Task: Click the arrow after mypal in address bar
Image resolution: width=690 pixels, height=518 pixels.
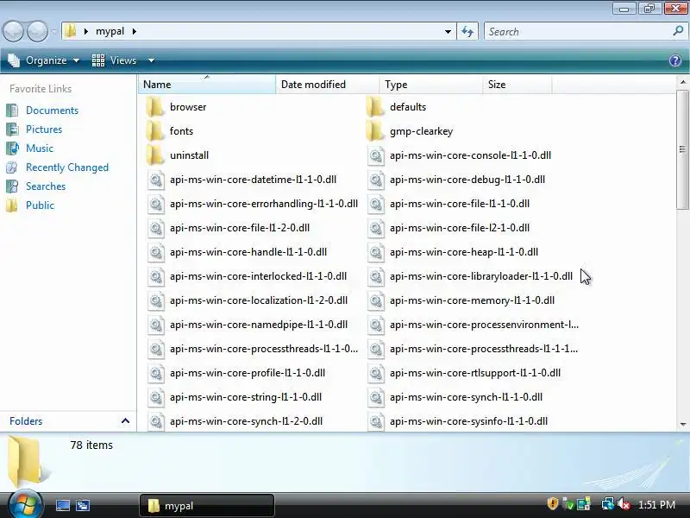Action: click(135, 31)
